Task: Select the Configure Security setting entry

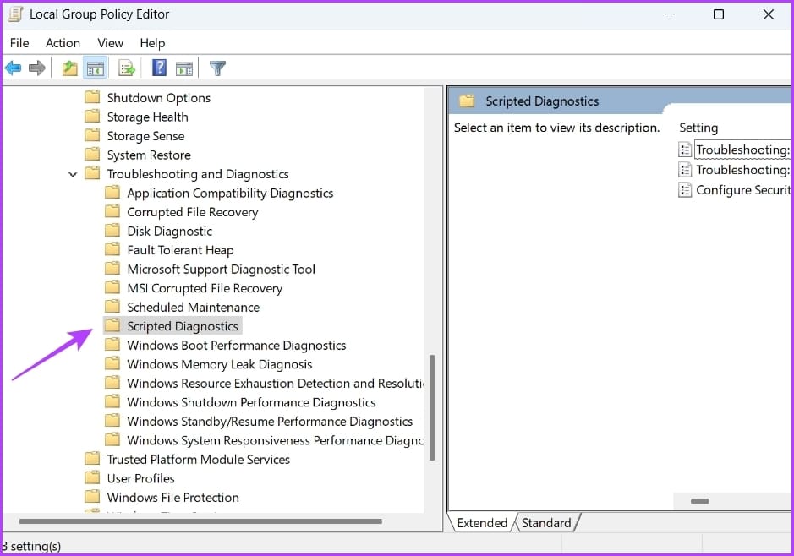Action: tap(743, 190)
